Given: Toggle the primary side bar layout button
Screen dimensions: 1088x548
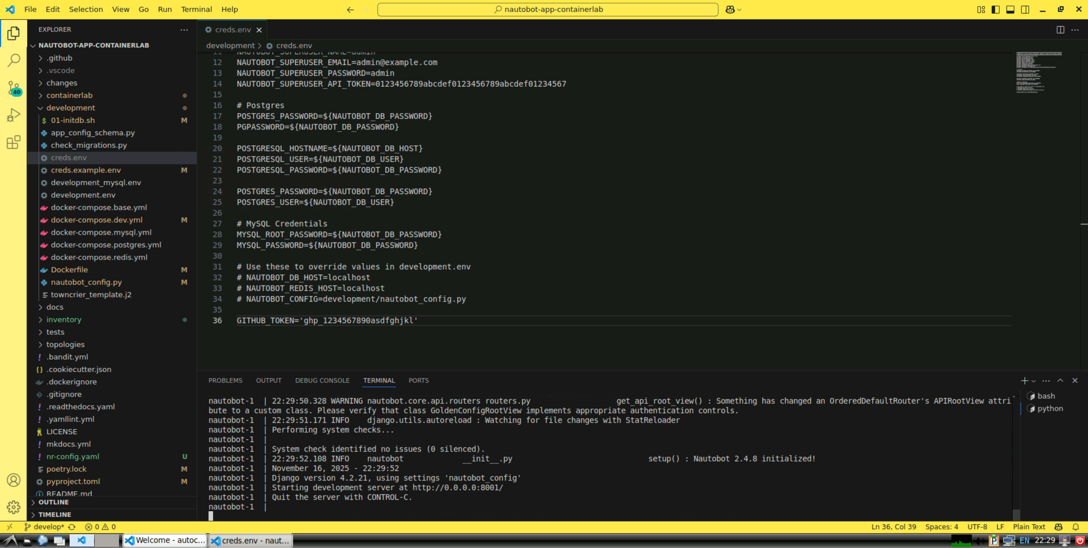Looking at the screenshot, I should 996,9.
